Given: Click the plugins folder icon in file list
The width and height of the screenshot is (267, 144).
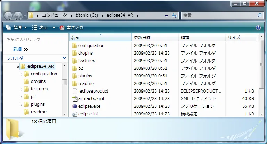Looking at the screenshot, I should 74,76.
